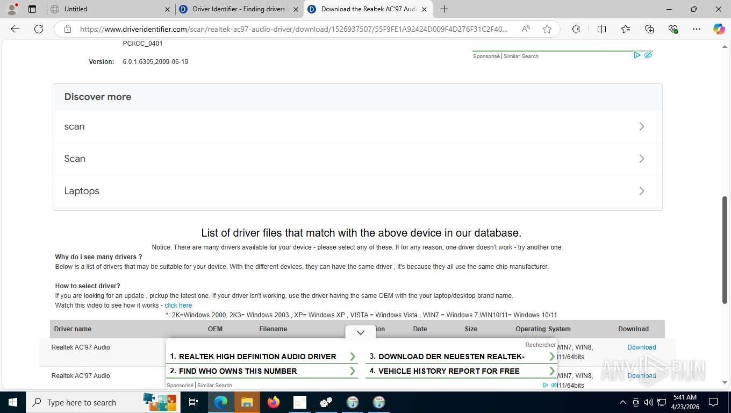Expand the 'Laptops' discover row
731x413 pixels.
coord(357,191)
